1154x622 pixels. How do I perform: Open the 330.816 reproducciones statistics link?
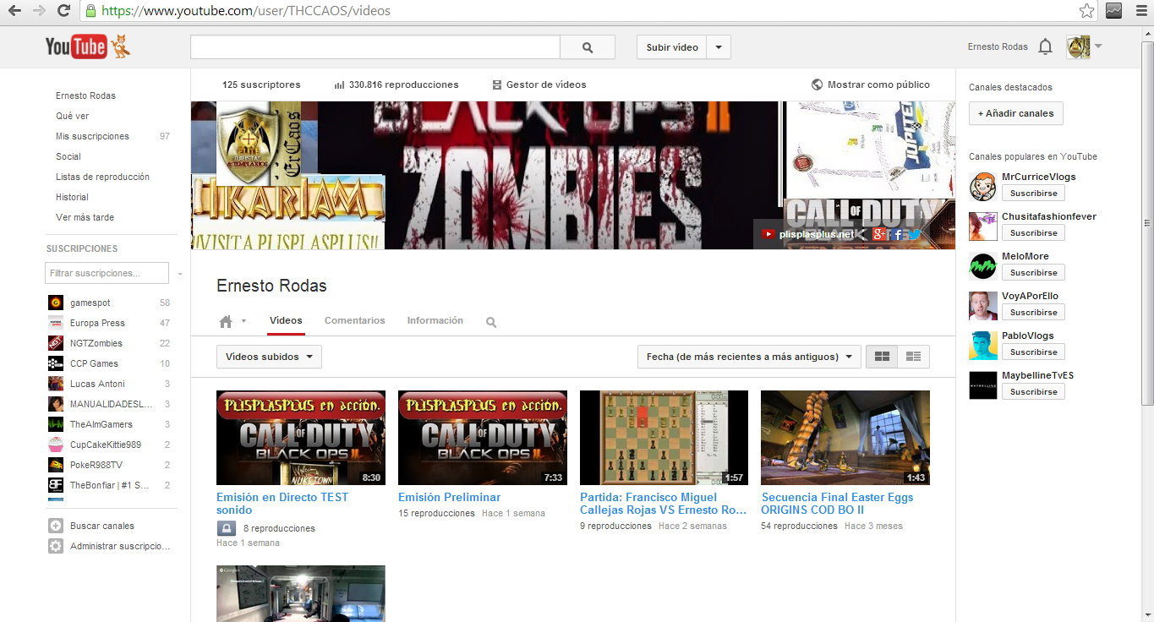397,85
